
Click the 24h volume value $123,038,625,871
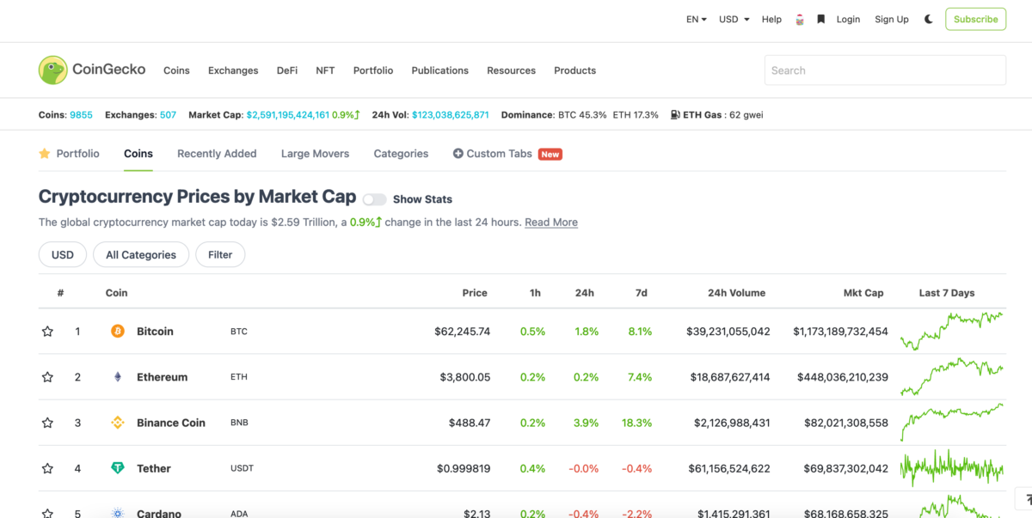tap(451, 114)
